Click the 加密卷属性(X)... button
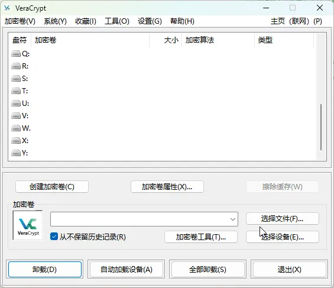The image size is (334, 288). pos(167,187)
